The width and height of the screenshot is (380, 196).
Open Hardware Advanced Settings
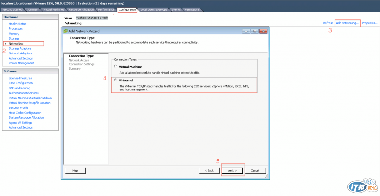pos(21,59)
